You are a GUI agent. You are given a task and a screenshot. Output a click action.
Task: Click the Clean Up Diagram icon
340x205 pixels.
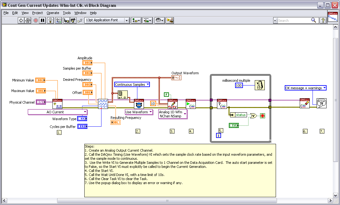170,20
